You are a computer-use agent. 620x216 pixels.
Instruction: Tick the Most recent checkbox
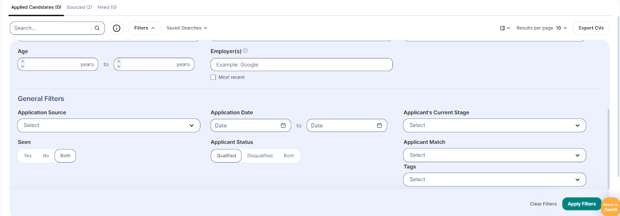(x=213, y=77)
